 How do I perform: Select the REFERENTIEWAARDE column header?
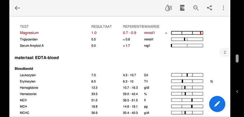[141, 26]
